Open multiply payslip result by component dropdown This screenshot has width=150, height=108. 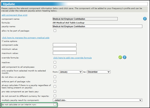(x=98, y=100)
